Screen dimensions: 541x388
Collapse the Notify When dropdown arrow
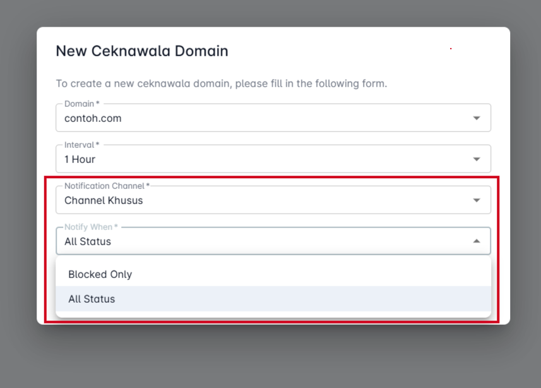477,241
